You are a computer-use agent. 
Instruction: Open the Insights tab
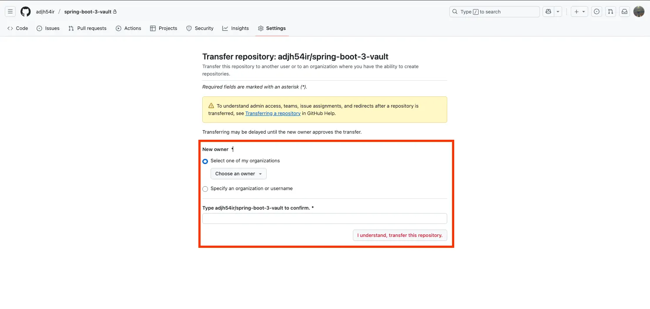(x=235, y=28)
